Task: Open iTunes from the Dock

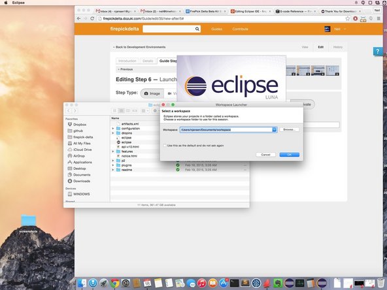Action: (x=201, y=283)
